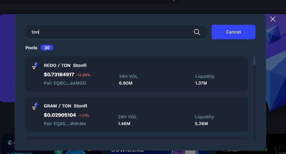
Task: Open the REDO / TON Stonfi pool
Action: click(137, 74)
